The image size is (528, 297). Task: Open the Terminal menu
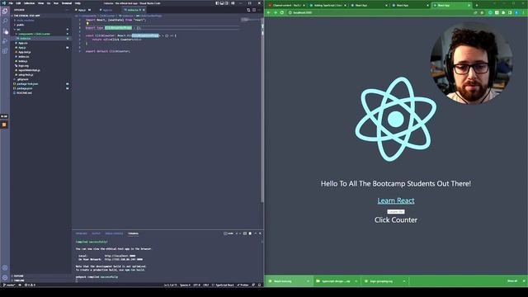pyautogui.click(x=67, y=3)
